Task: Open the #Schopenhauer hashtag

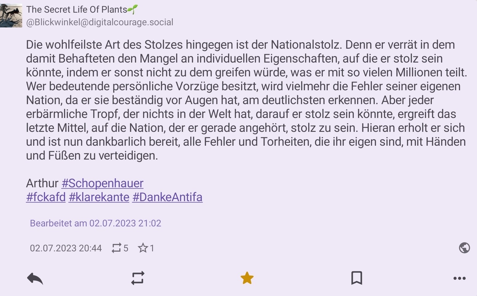Action: (102, 183)
